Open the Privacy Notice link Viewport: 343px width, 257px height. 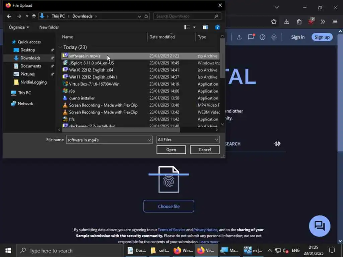point(205,230)
